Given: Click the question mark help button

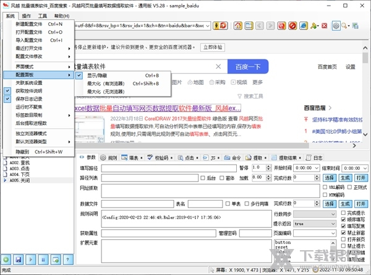Looking at the screenshot, I should coord(68,260).
